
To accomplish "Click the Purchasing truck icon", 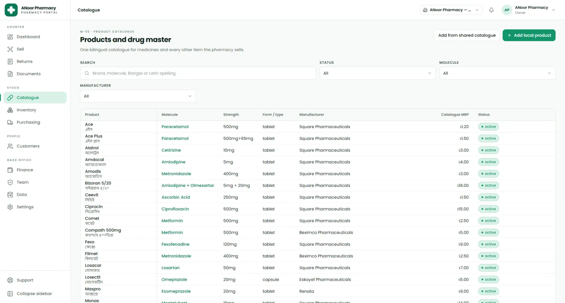I will click(x=10, y=122).
